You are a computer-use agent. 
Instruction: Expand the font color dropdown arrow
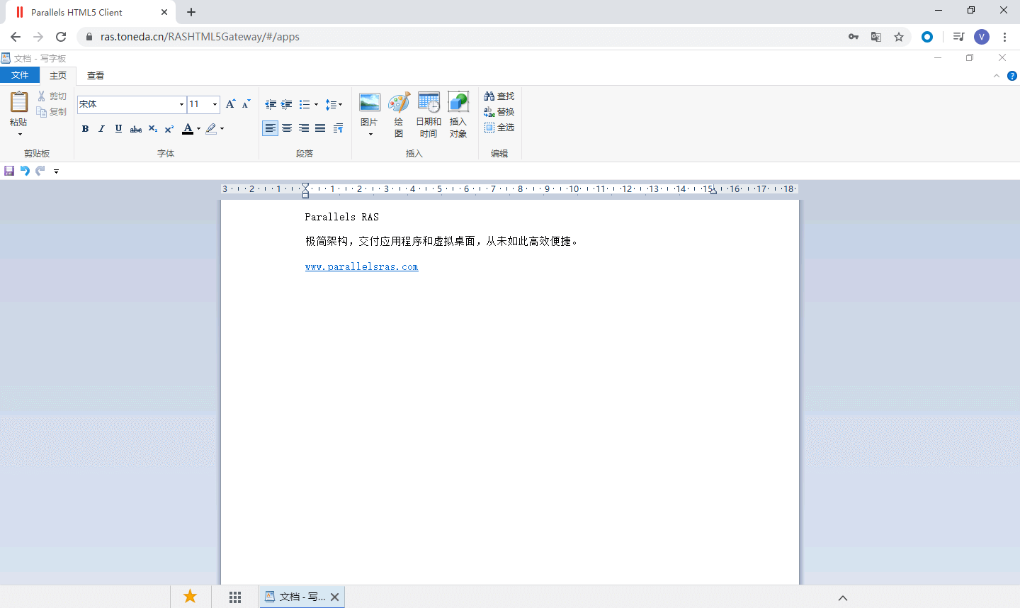pyautogui.click(x=198, y=129)
